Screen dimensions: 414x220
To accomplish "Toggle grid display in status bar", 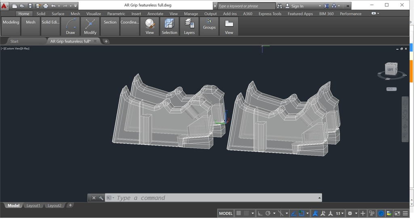I will click(x=239, y=213).
